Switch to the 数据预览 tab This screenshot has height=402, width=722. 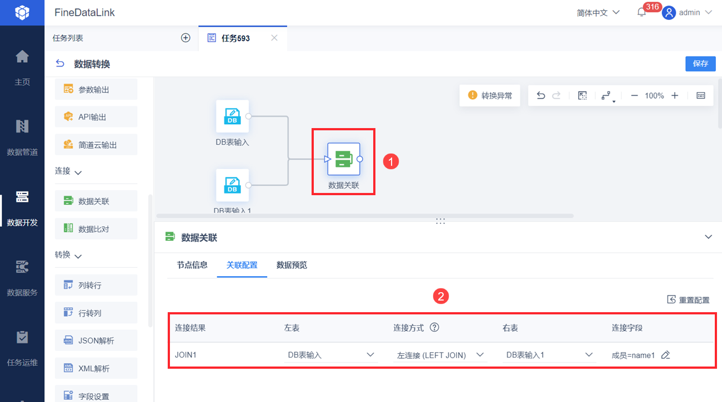pyautogui.click(x=292, y=265)
